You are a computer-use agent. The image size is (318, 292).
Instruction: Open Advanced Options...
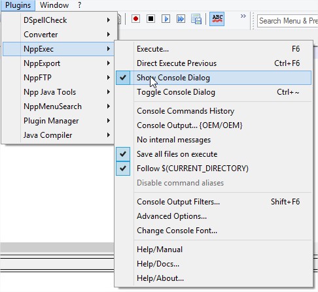(x=214, y=216)
